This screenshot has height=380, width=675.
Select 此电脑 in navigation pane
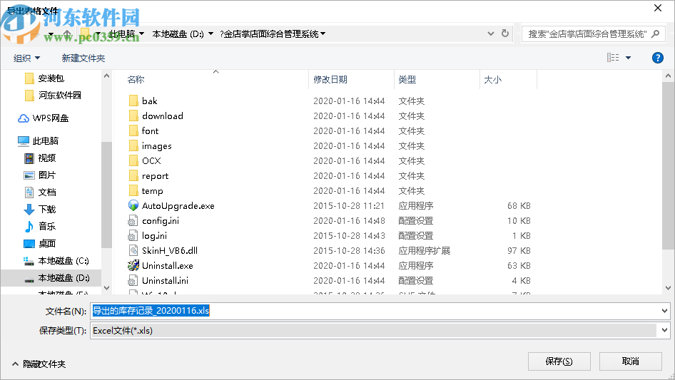point(38,140)
